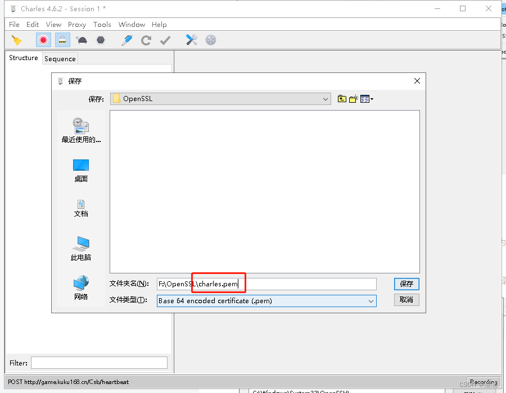Create a new folder icon
The width and height of the screenshot is (506, 393).
click(354, 99)
